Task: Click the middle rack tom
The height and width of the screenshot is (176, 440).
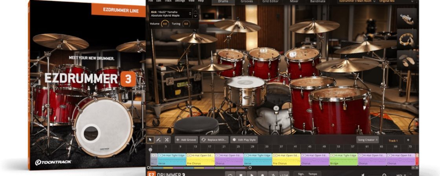Action: click(264, 63)
